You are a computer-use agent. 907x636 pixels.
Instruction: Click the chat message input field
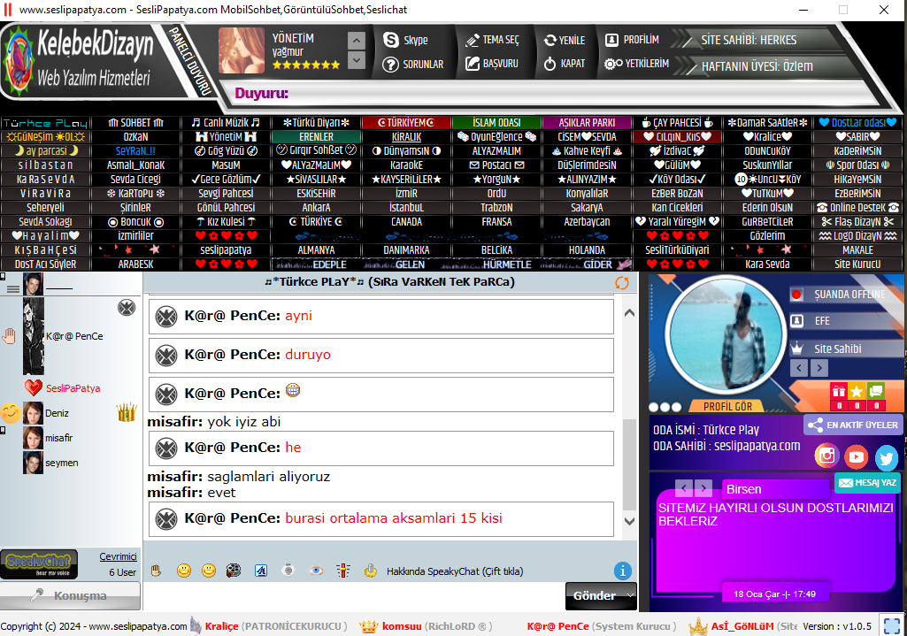pyautogui.click(x=354, y=596)
